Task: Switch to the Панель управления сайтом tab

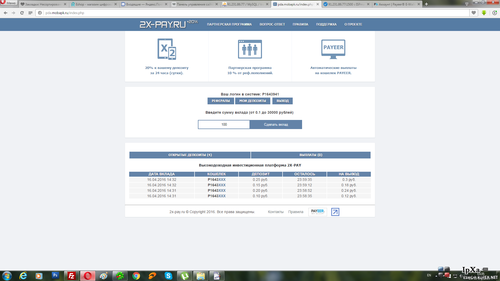Action: click(x=195, y=4)
